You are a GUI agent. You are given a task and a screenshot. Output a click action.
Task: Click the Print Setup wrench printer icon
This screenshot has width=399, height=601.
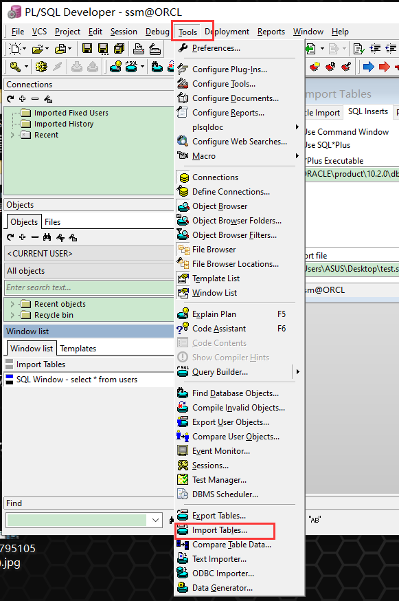click(x=155, y=49)
